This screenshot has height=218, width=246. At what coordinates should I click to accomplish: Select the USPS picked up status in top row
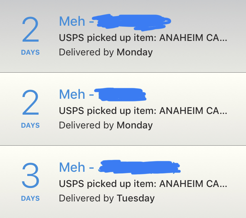point(143,38)
